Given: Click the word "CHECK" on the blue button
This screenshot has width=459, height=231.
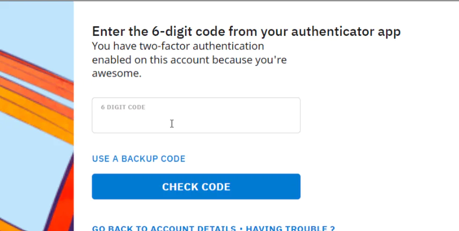Looking at the screenshot, I should 178,187.
